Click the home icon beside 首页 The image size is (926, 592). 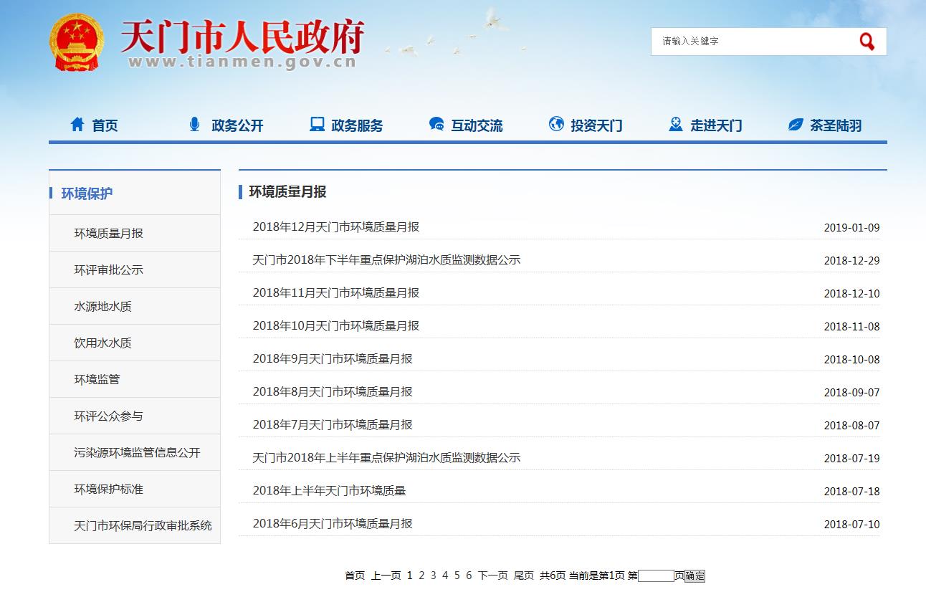click(77, 125)
